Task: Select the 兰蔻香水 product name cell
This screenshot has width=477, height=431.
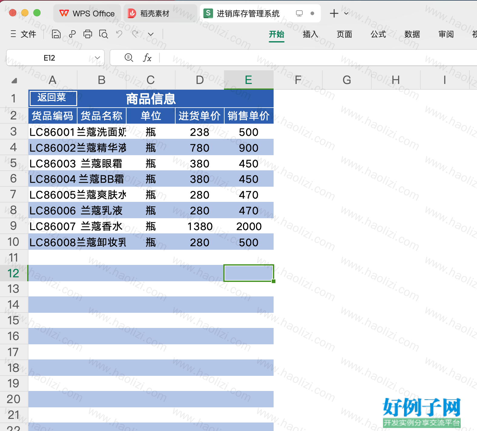Action: pyautogui.click(x=102, y=226)
